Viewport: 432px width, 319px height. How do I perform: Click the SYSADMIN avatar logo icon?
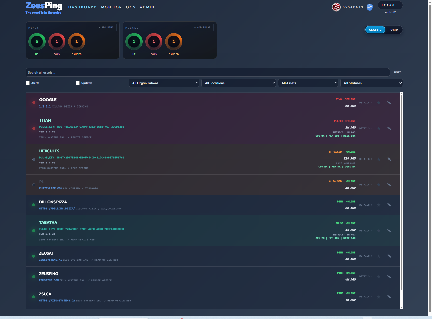[x=336, y=7]
